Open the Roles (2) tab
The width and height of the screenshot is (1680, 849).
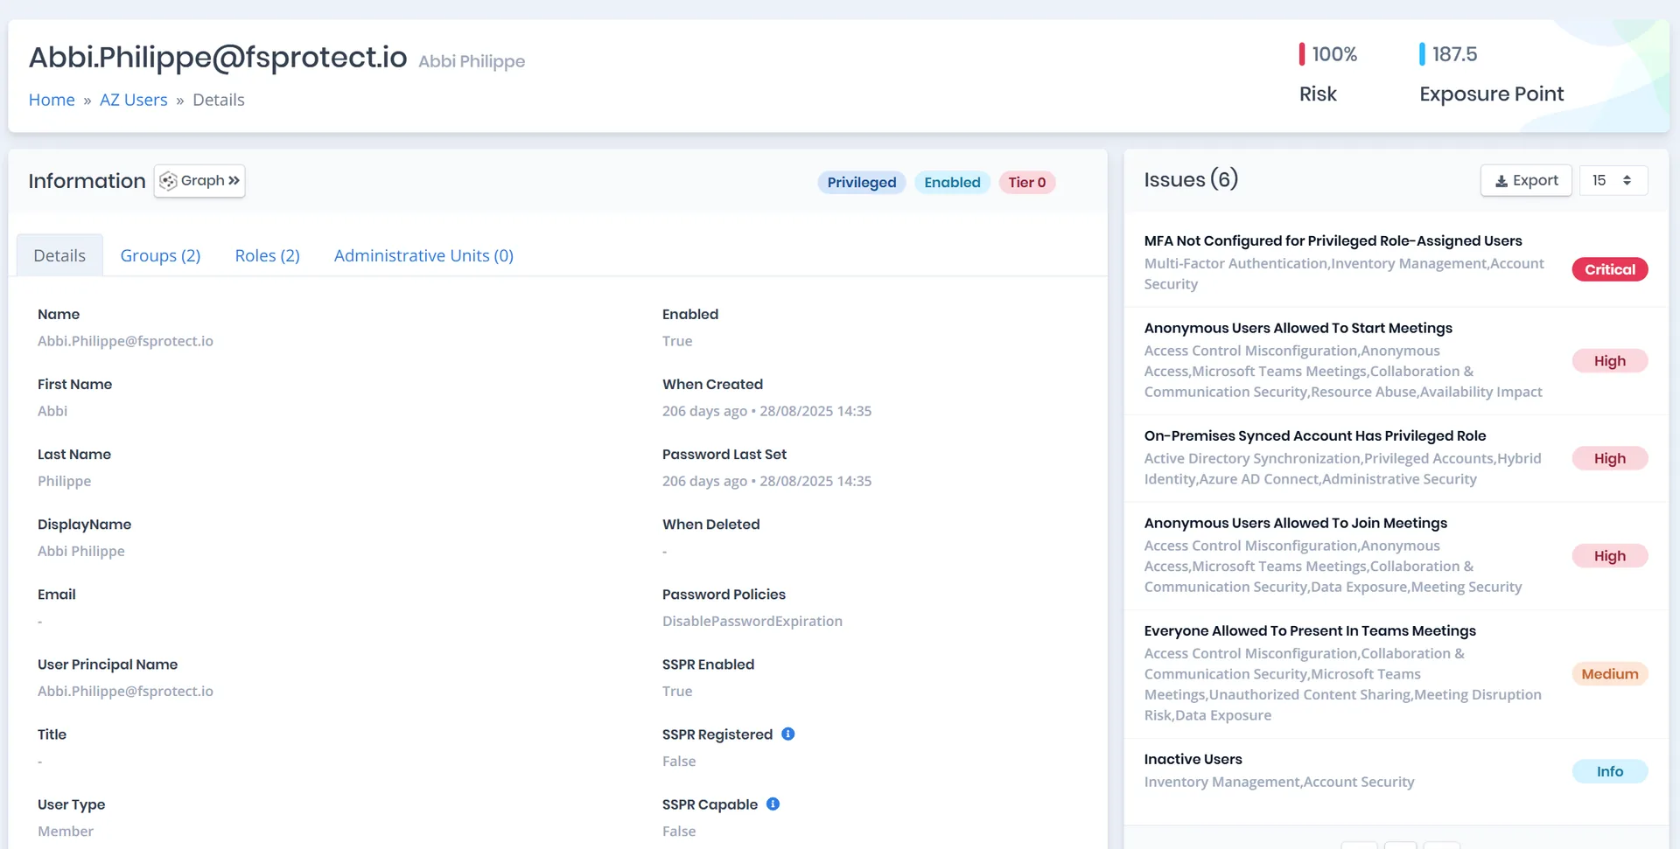(267, 255)
